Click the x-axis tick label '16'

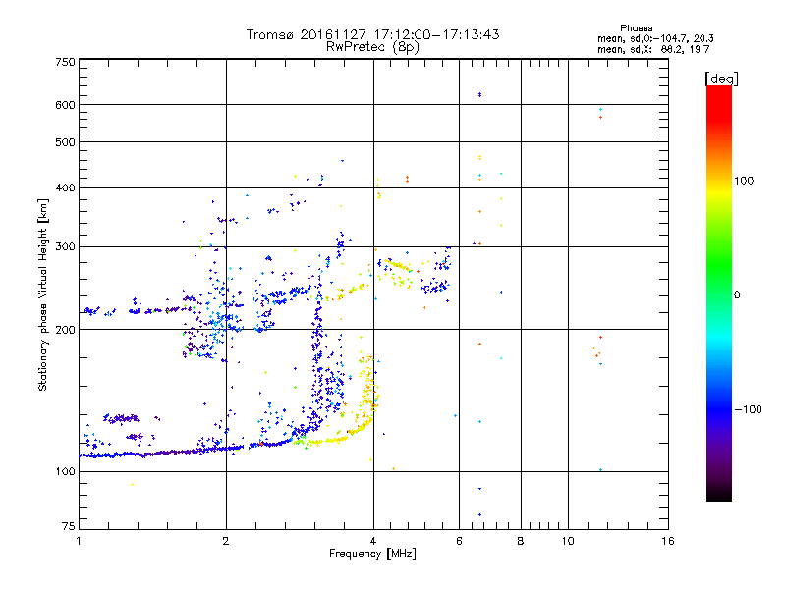click(668, 541)
